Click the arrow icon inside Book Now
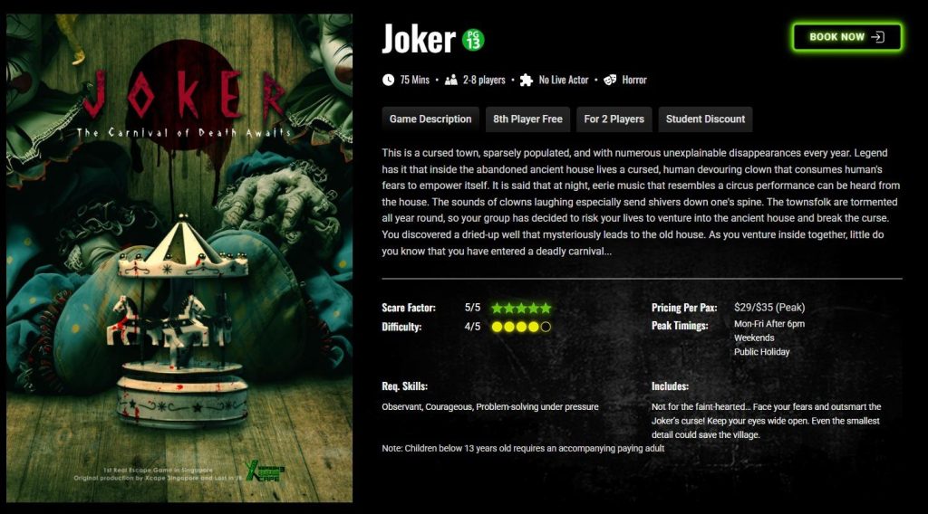This screenshot has height=514, width=928. 878,37
